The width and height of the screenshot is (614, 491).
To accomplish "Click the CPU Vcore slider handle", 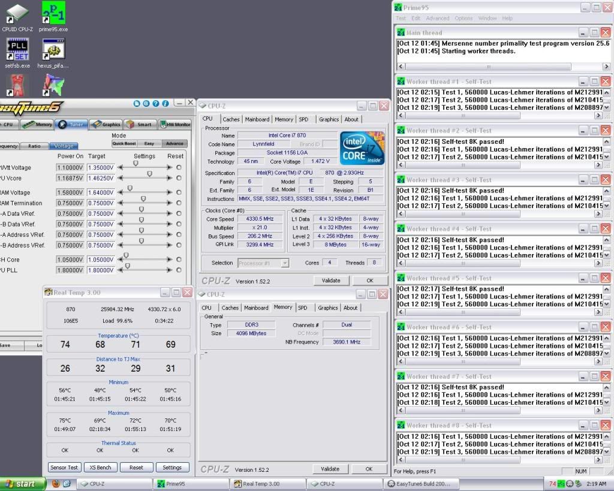I will pyautogui.click(x=149, y=173).
